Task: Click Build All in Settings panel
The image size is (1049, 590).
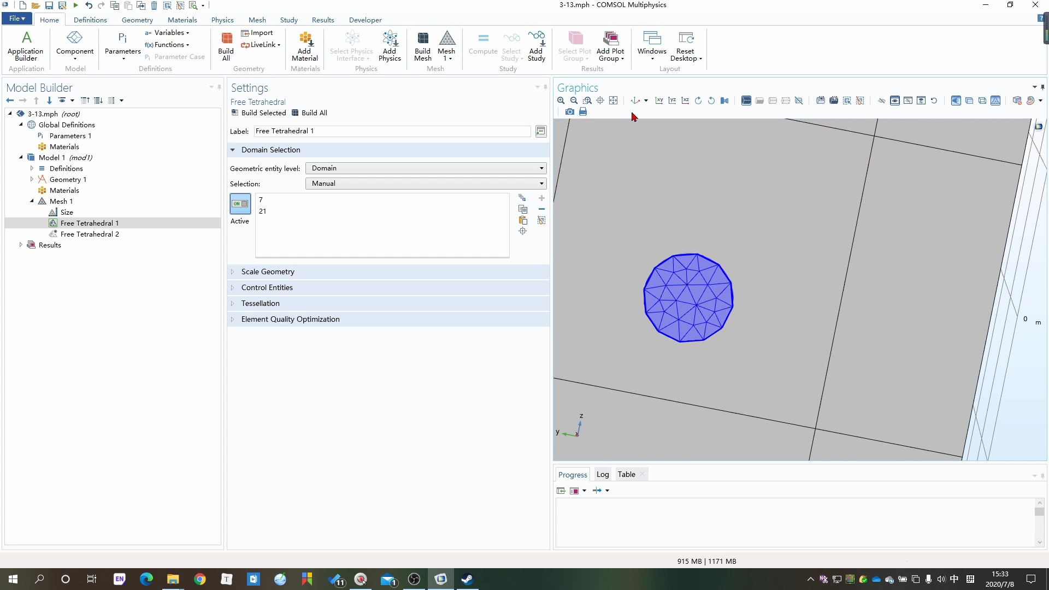Action: (309, 113)
